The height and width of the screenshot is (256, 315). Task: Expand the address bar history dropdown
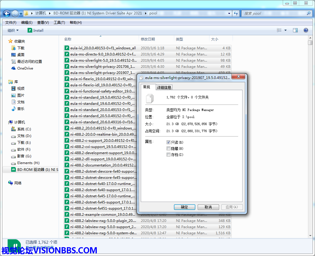tap(229, 14)
